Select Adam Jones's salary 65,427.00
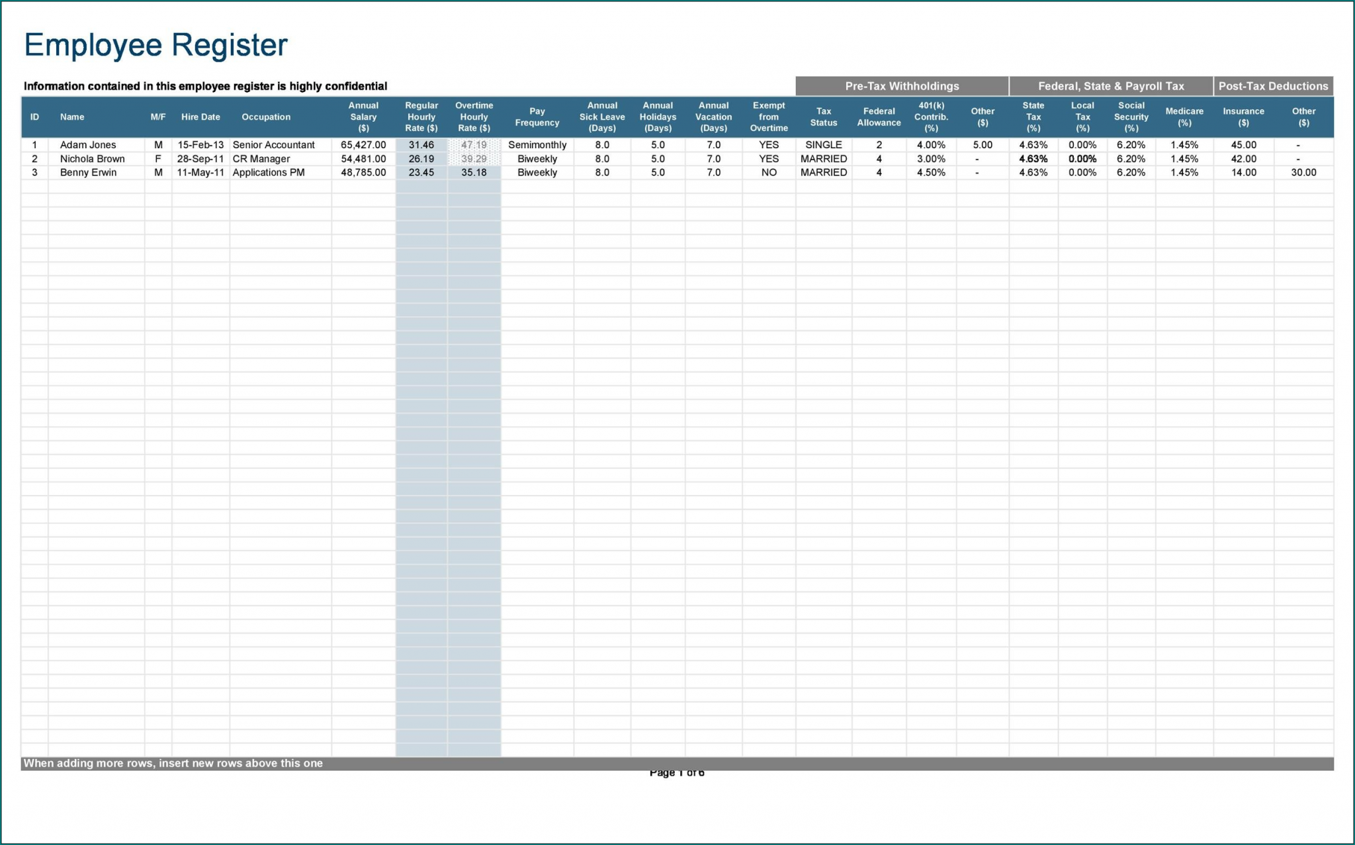 click(x=363, y=144)
